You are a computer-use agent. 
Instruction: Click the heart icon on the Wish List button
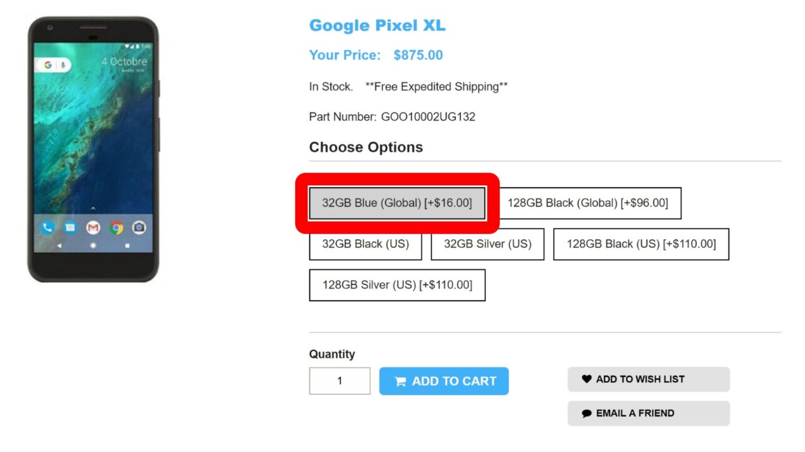[586, 379]
